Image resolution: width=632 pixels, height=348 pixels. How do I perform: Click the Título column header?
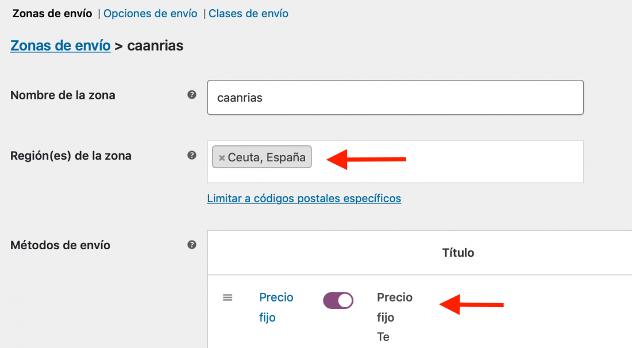click(x=458, y=253)
